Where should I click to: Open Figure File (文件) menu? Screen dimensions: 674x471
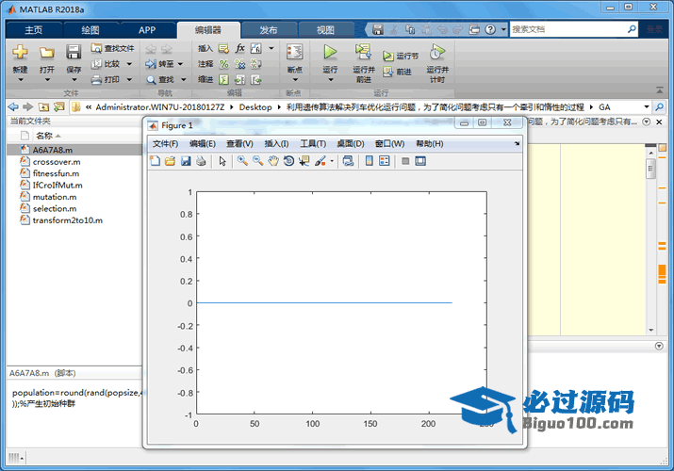click(x=166, y=144)
